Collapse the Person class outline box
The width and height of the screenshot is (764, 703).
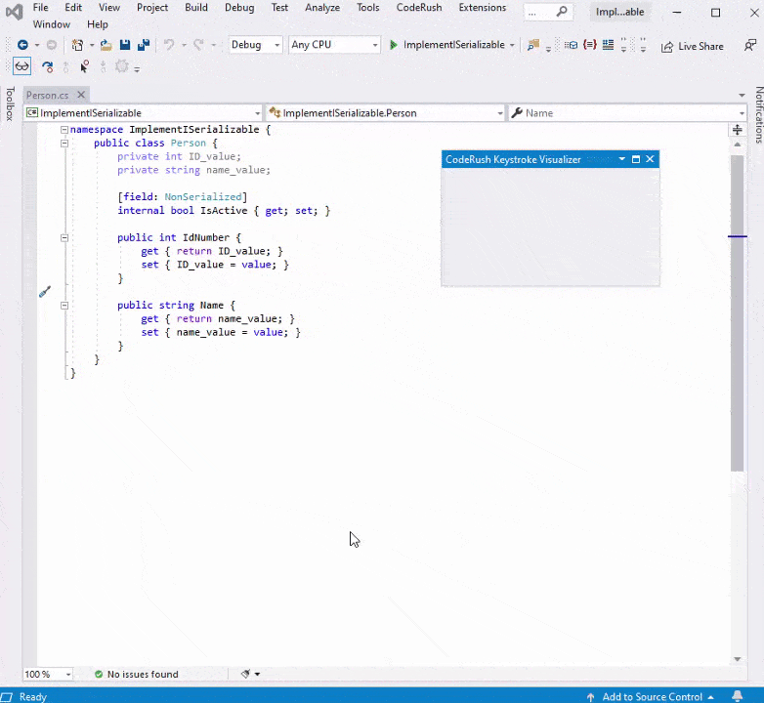click(64, 143)
